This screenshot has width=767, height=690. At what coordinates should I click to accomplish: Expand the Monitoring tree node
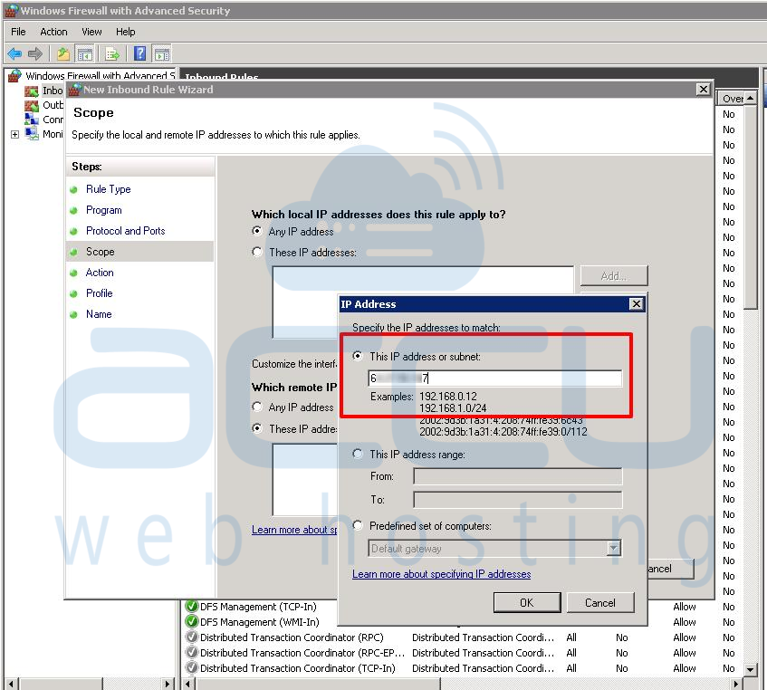14,134
